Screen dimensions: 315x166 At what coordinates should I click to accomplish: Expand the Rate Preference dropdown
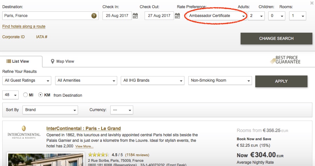[216, 16]
